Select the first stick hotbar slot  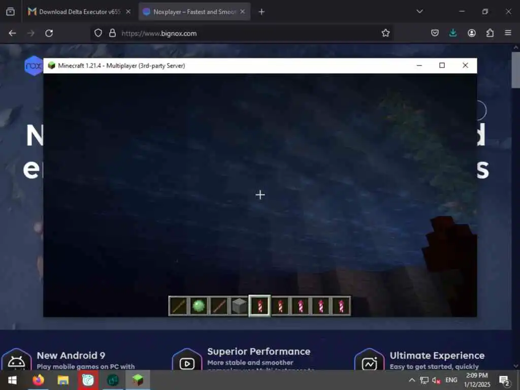coord(178,306)
